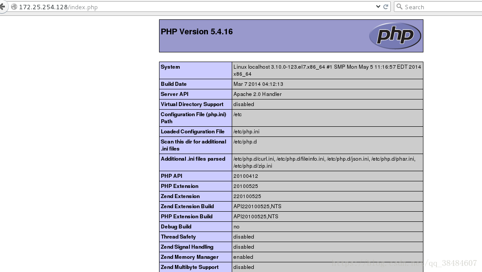The image size is (482, 272).
Task: Click the '/etc/php.d/curl.ini' parsed files value
Action: point(324,162)
